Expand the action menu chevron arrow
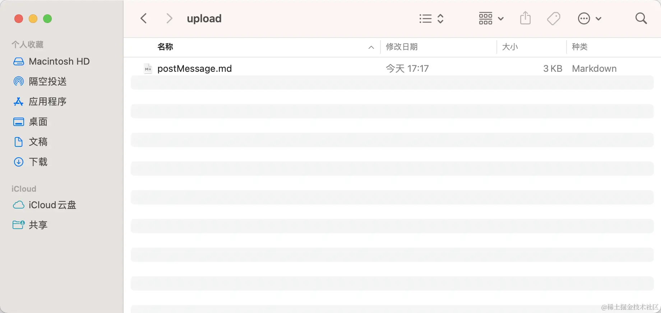 click(x=598, y=19)
